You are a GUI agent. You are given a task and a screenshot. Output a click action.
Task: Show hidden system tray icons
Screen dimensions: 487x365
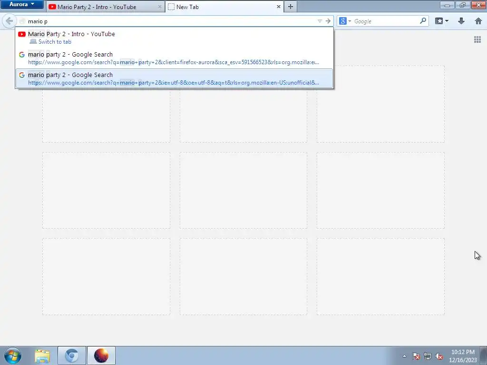click(x=404, y=356)
